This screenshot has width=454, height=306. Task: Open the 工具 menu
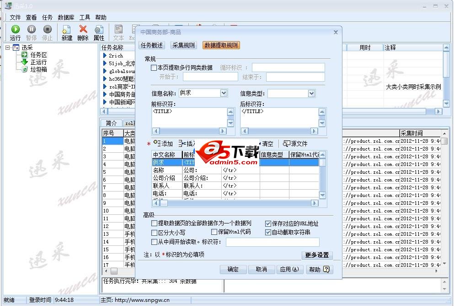click(x=85, y=17)
